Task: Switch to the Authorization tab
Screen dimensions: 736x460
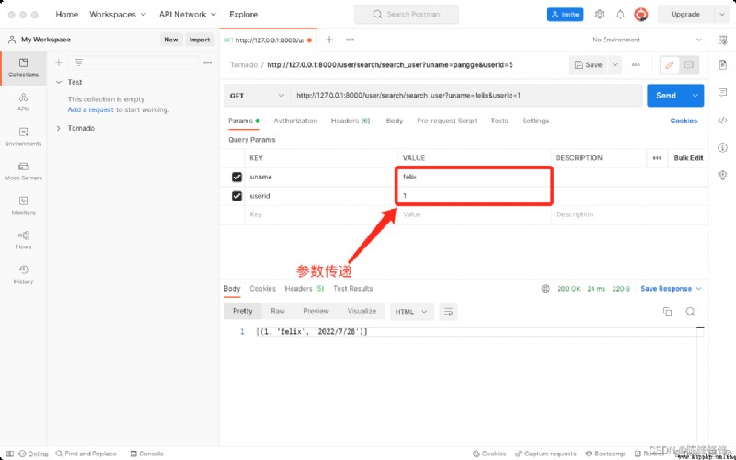Action: (x=295, y=121)
